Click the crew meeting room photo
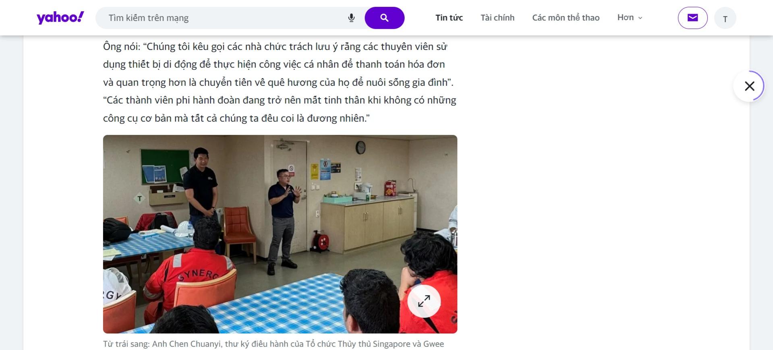 click(280, 234)
